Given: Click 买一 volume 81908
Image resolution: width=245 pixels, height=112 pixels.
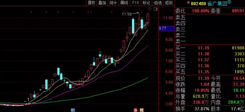Looking at the screenshot, I should (238, 48).
